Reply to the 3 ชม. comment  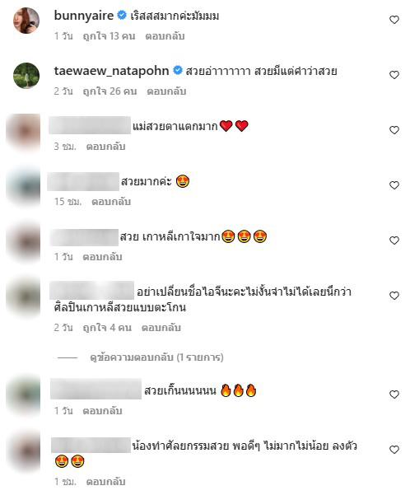click(x=105, y=147)
